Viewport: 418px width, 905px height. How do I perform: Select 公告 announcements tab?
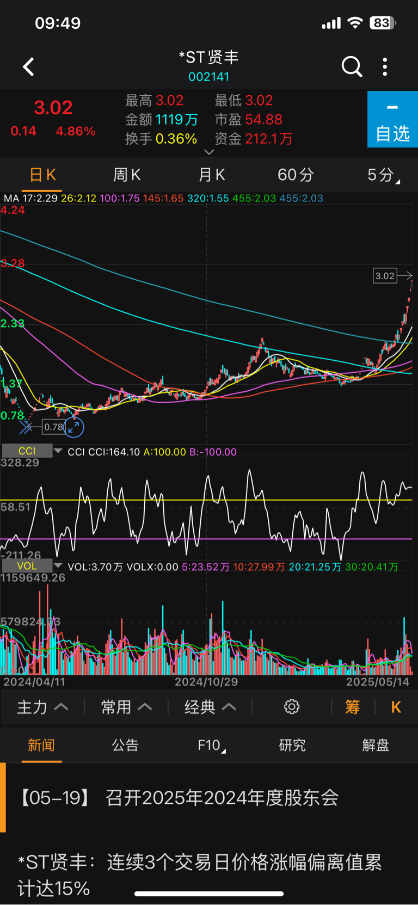(x=125, y=745)
